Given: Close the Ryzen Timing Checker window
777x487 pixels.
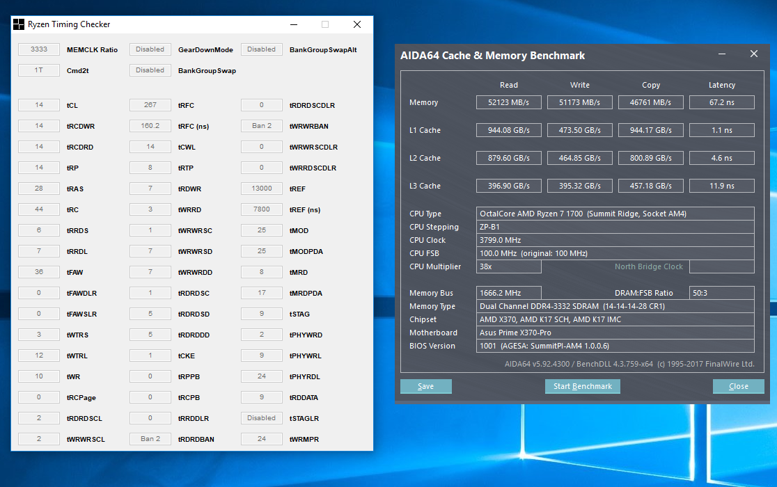Looking at the screenshot, I should tap(356, 24).
